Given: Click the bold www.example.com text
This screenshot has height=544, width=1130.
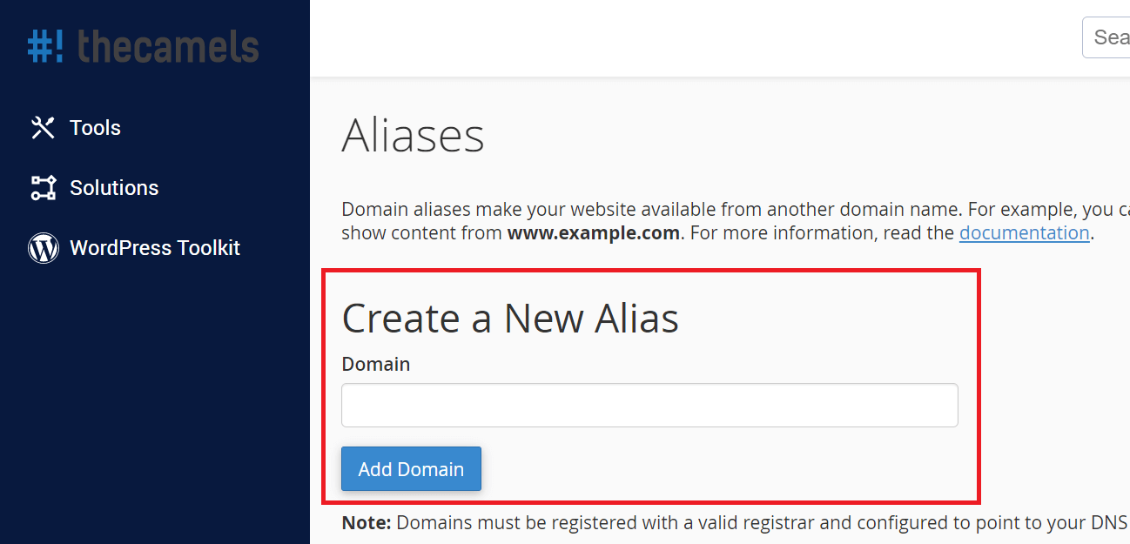Looking at the screenshot, I should point(593,233).
